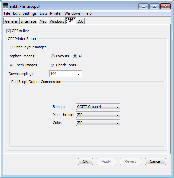Open the Monochrome compression dropdown

tap(98, 115)
